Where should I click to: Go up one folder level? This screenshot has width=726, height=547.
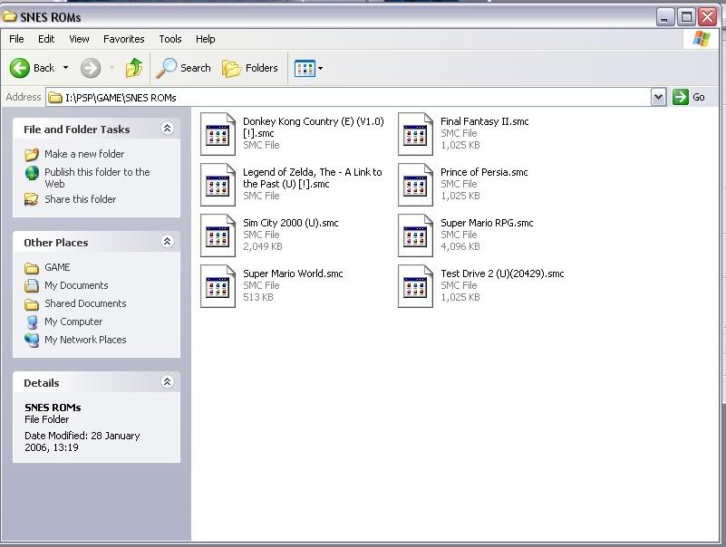point(134,68)
